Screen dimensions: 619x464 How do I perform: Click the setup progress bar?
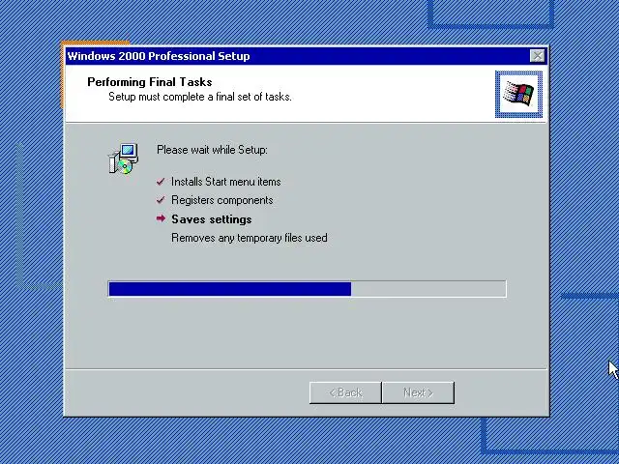tap(307, 289)
